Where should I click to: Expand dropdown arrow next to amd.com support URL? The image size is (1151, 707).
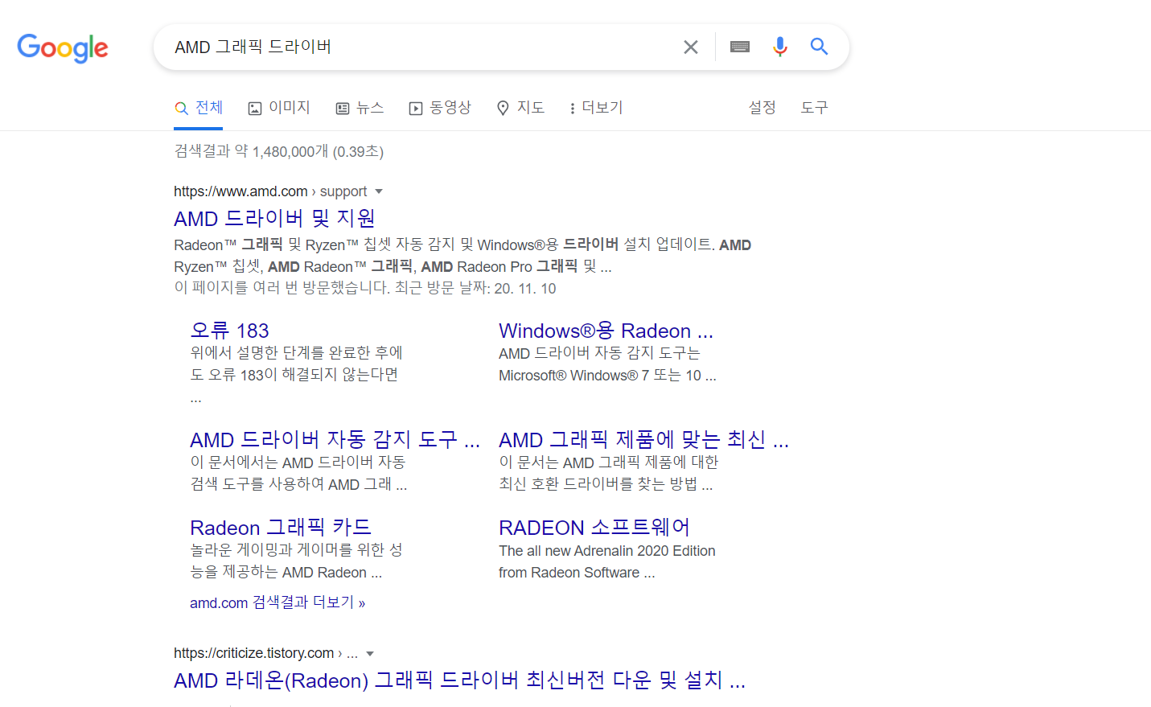379,191
